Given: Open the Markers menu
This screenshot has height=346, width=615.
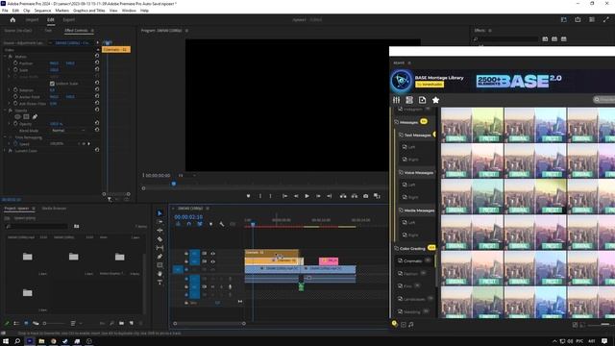Looking at the screenshot, I should 61,11.
